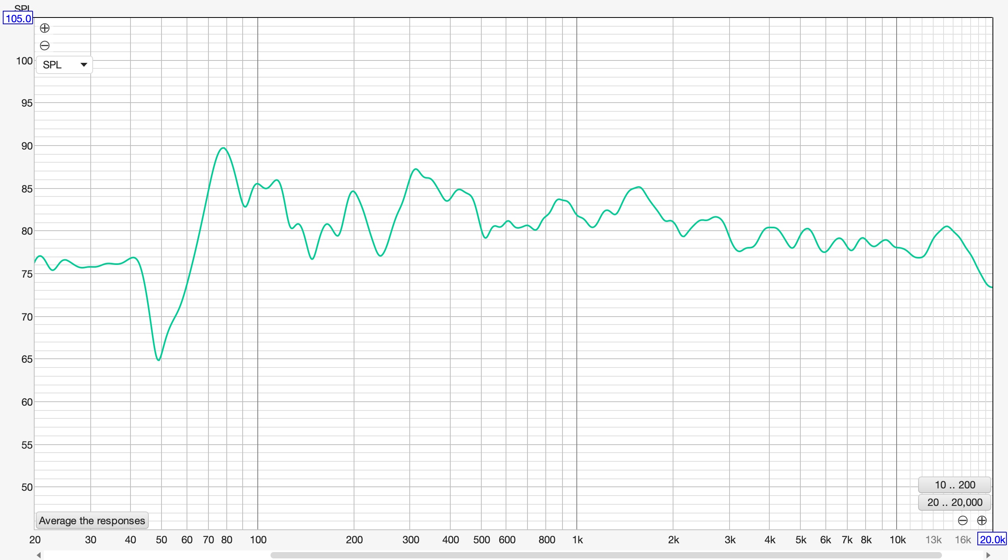This screenshot has height=560, width=1008.
Task: Click the Average the responses button
Action: click(92, 520)
